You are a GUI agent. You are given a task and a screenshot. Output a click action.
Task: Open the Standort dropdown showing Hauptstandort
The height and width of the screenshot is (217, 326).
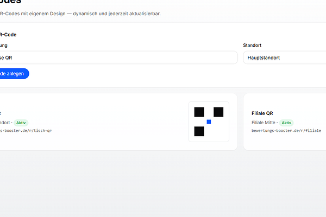284,58
